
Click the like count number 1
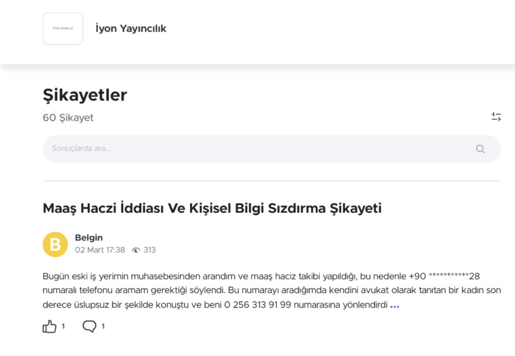coord(63,326)
